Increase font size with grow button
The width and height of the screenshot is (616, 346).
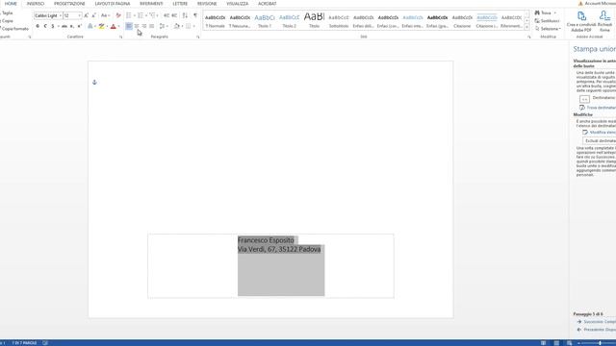pos(86,15)
